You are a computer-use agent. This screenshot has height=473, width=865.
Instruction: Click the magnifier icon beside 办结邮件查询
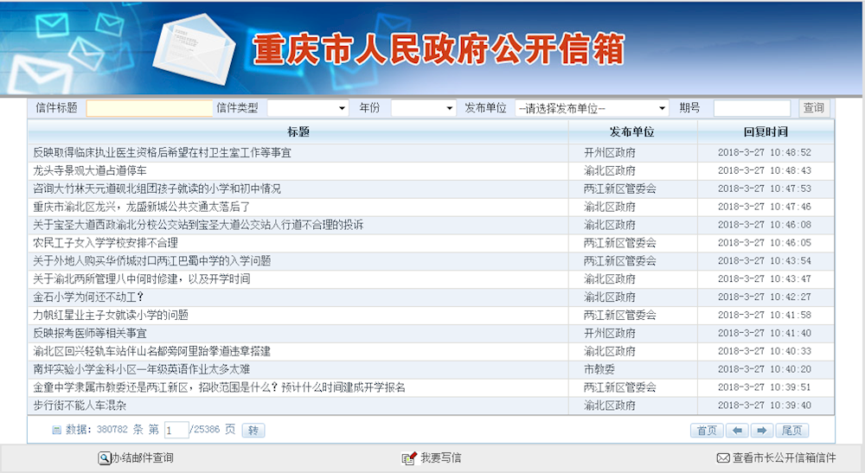[104, 458]
